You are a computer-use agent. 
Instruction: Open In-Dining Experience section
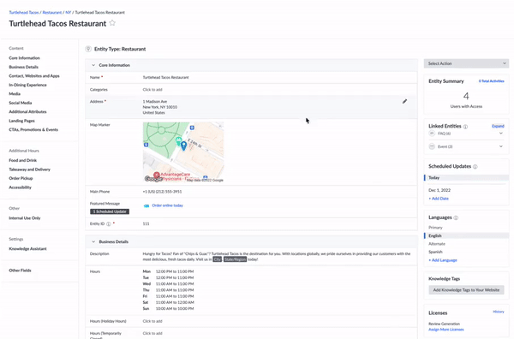[x=27, y=85]
